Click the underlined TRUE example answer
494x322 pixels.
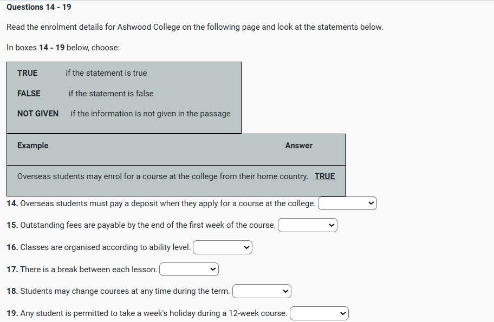click(x=324, y=176)
